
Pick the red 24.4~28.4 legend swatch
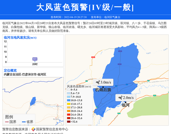68,115
